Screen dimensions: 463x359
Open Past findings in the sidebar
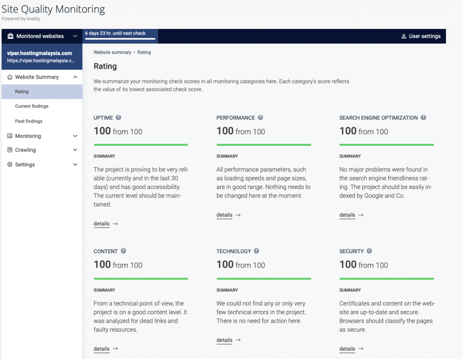28,121
